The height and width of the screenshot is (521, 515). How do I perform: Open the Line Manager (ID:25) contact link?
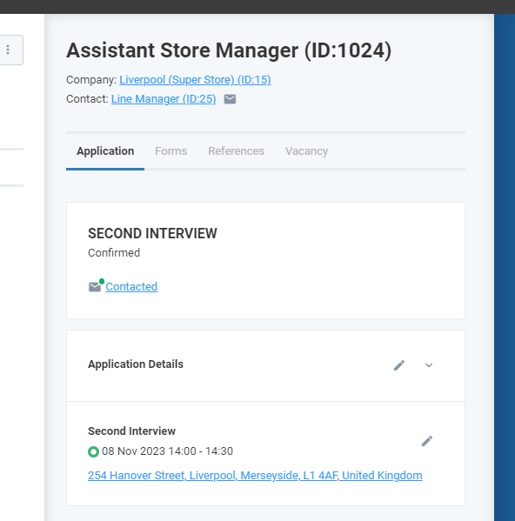point(164,99)
